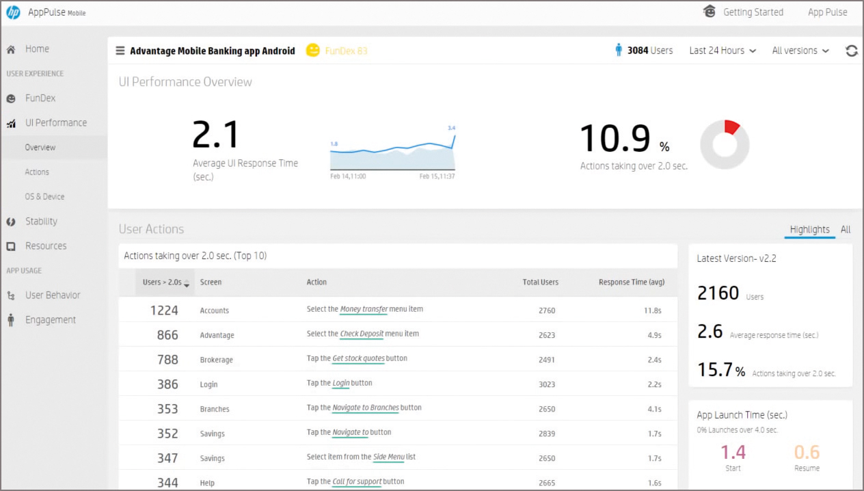Click the Money transfer action link
Image resolution: width=864 pixels, height=491 pixels.
[364, 309]
